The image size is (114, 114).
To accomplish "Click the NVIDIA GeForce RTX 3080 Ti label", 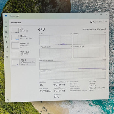I will pos(95,29).
